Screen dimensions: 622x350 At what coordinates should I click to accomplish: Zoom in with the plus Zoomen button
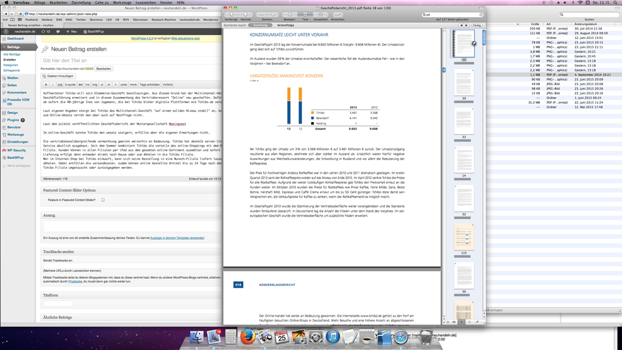(273, 14)
